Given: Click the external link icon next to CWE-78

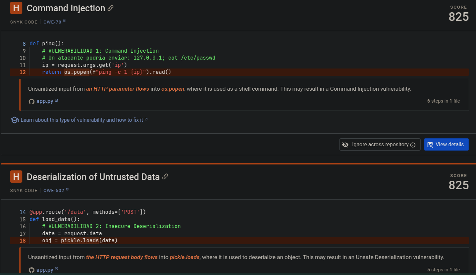Looking at the screenshot, I should [64, 21].
